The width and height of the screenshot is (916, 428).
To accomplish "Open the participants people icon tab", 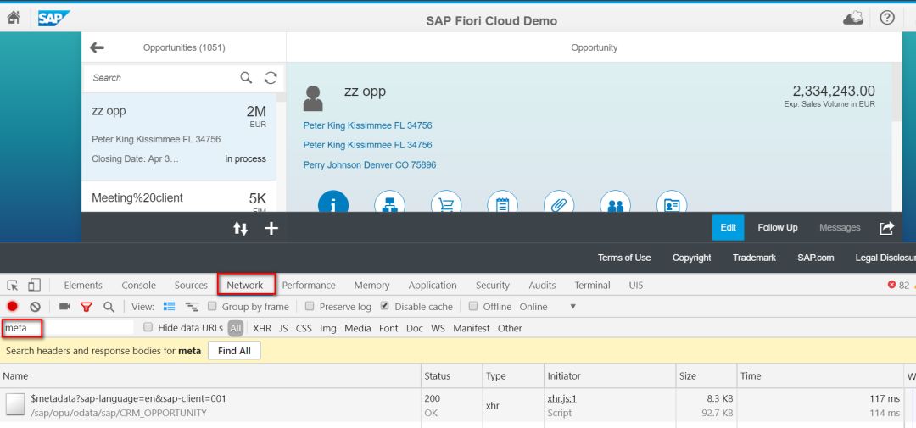I will tap(615, 202).
